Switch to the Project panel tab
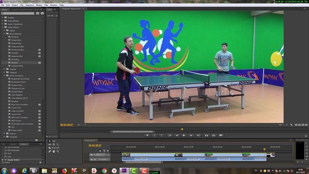309x174 pixels. (x=25, y=10)
